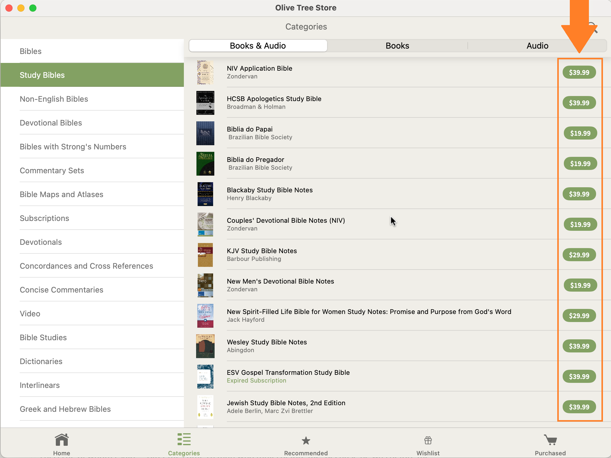
Task: Switch to the Books segment
Action: click(397, 46)
